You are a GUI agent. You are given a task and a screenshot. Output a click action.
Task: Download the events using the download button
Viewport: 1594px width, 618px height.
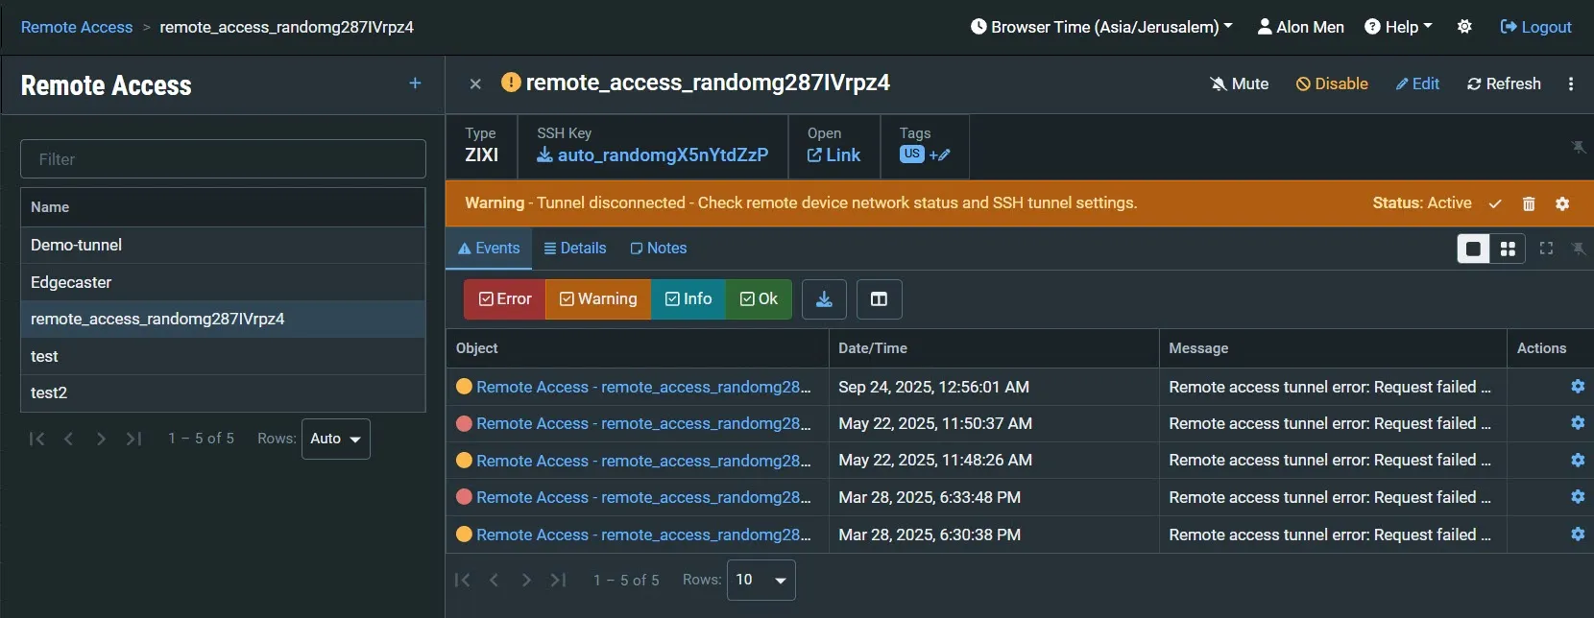(x=824, y=299)
